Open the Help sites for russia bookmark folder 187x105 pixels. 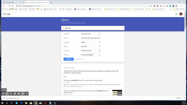pos(110,9)
